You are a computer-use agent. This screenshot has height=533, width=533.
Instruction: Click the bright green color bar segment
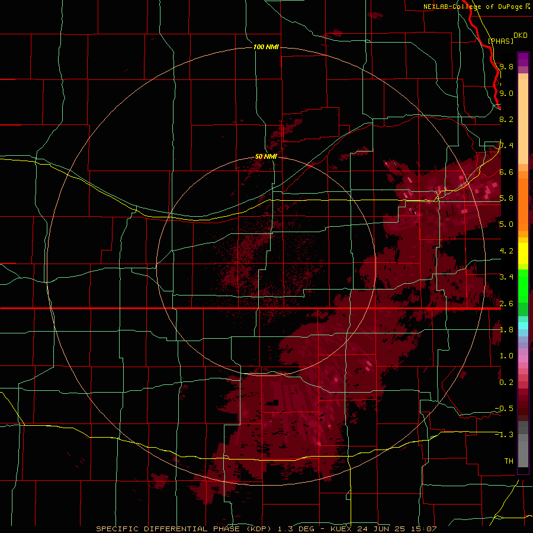(523, 286)
